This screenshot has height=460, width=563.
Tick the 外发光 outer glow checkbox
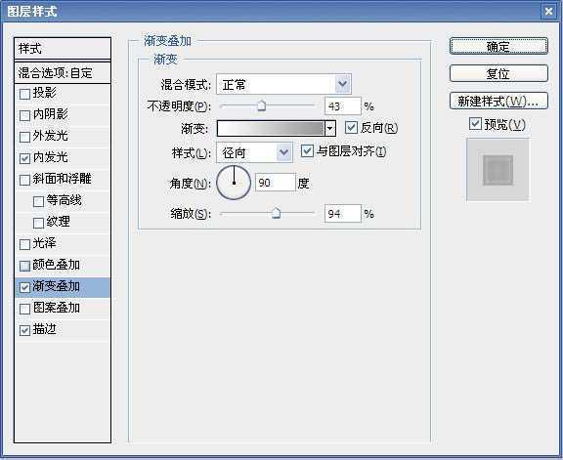point(24,137)
